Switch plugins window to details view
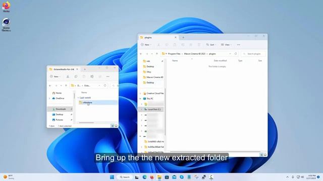 [x=261, y=155]
